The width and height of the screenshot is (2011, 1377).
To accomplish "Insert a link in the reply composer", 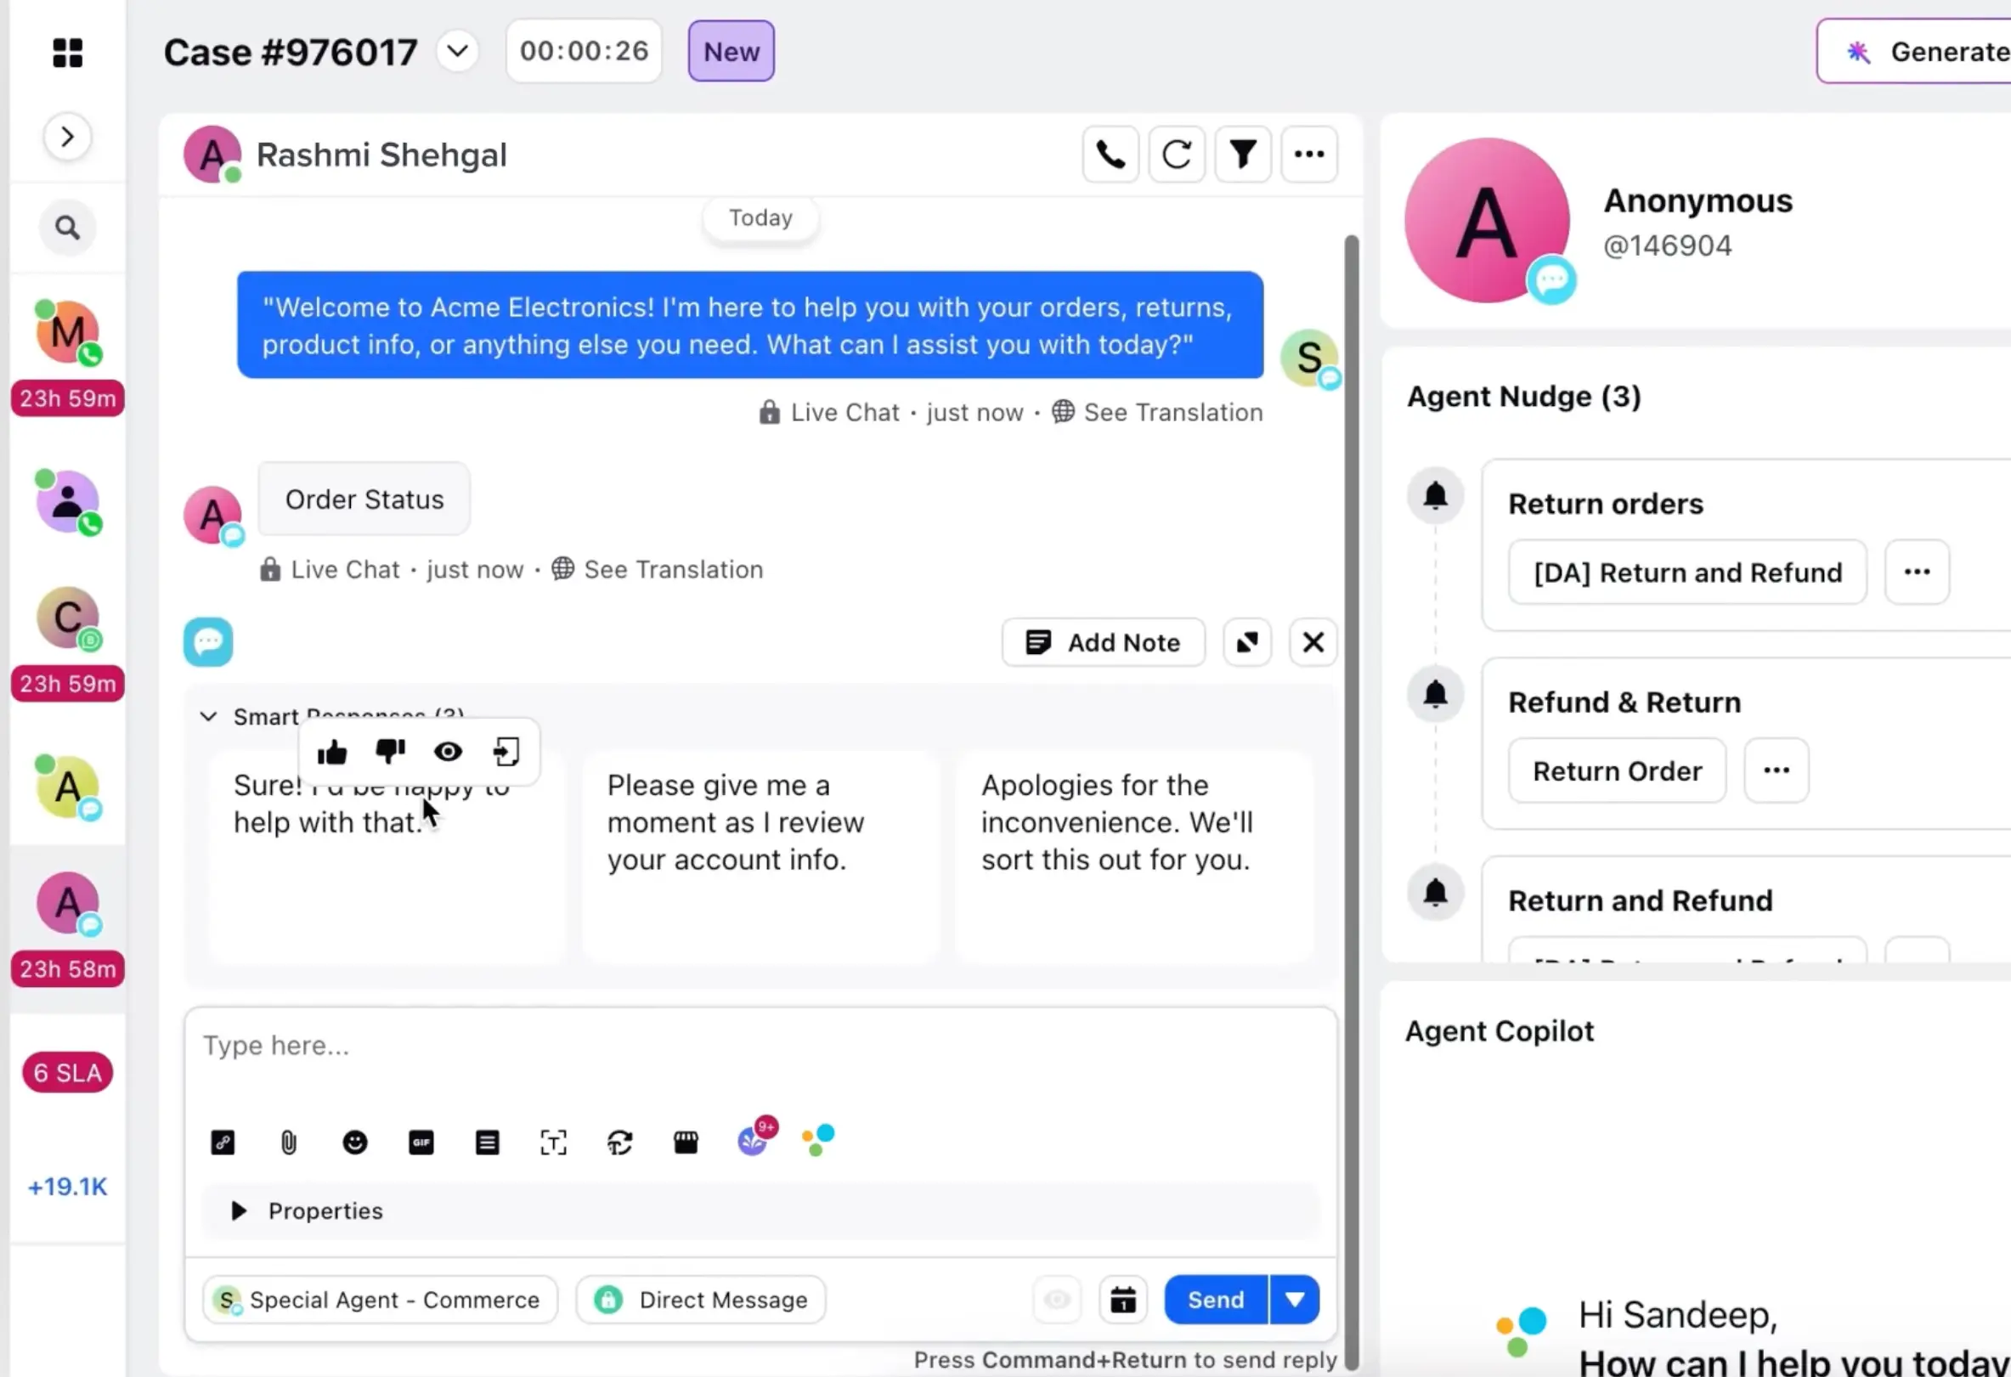I will (x=223, y=1142).
